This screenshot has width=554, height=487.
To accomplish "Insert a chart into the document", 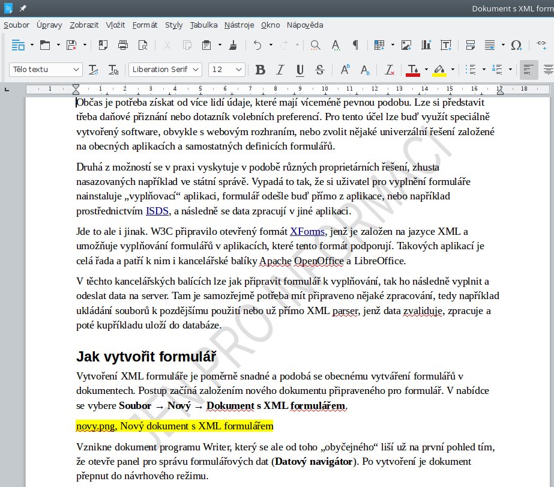I will pyautogui.click(x=426, y=45).
